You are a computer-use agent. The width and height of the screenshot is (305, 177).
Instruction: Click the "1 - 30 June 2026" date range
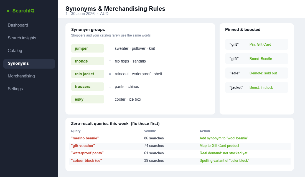click(80, 14)
